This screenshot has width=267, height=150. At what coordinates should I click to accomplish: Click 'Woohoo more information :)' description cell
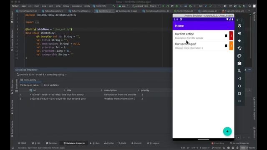[120, 99]
